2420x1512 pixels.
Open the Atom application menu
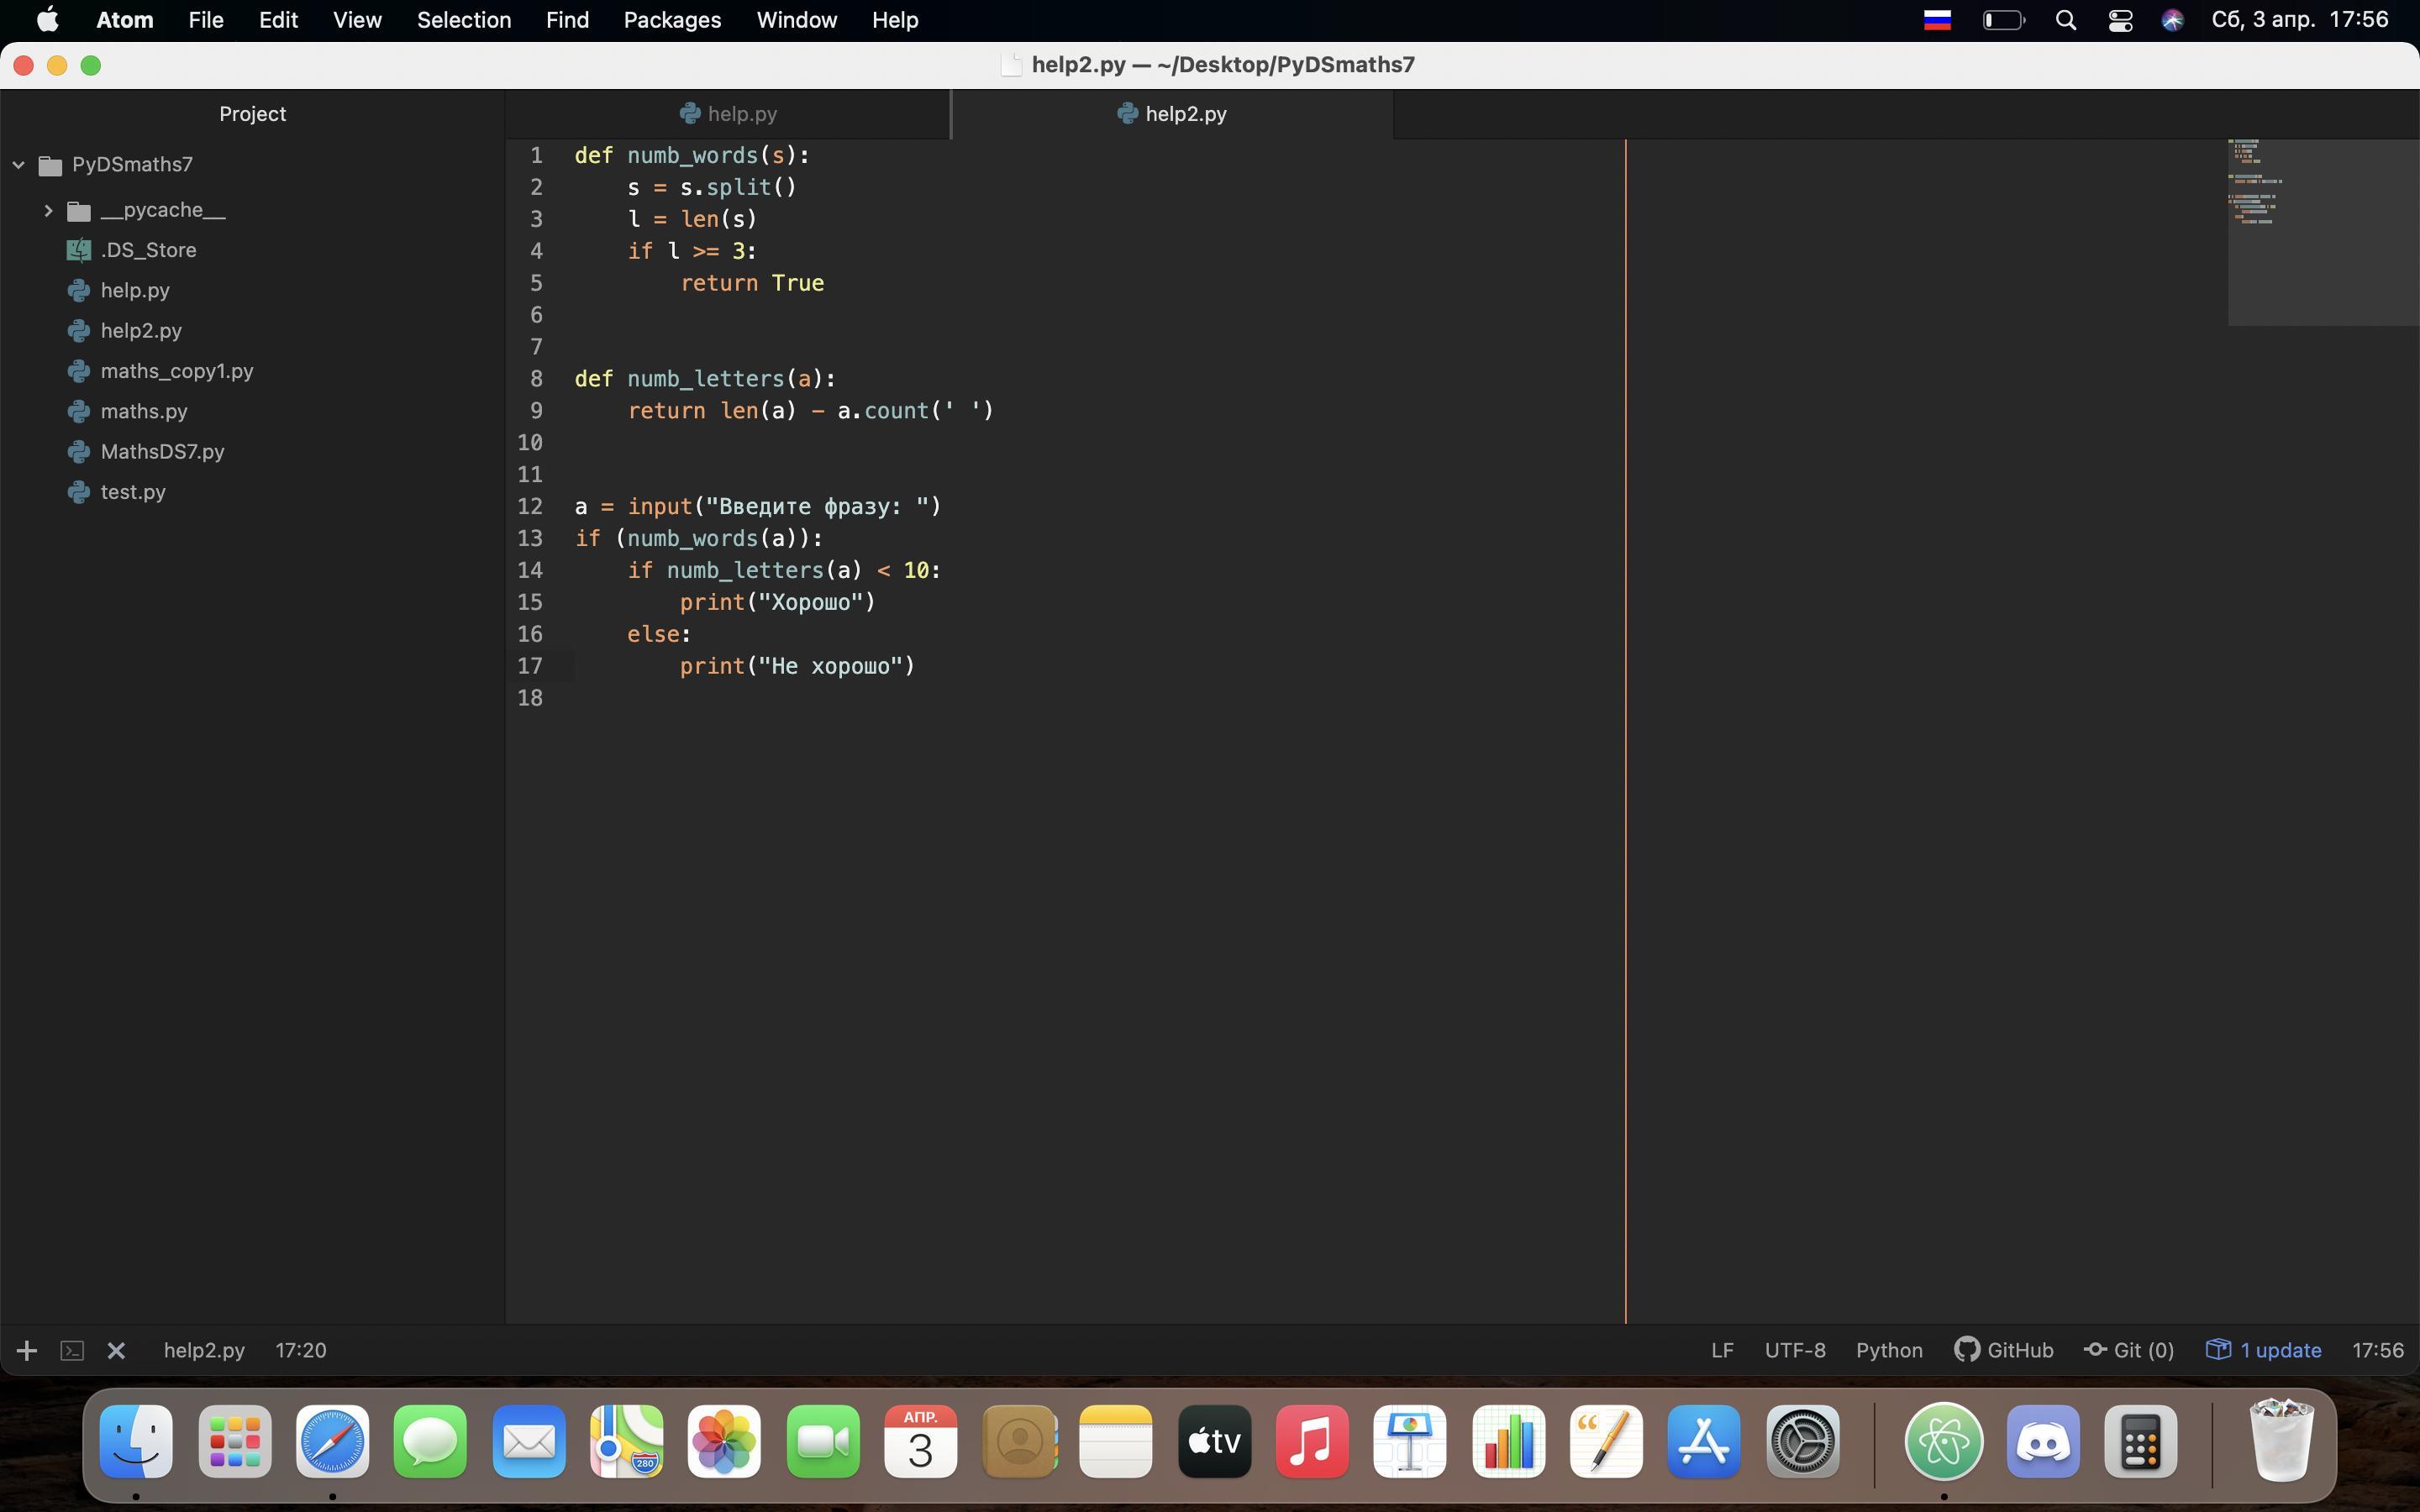125,20
